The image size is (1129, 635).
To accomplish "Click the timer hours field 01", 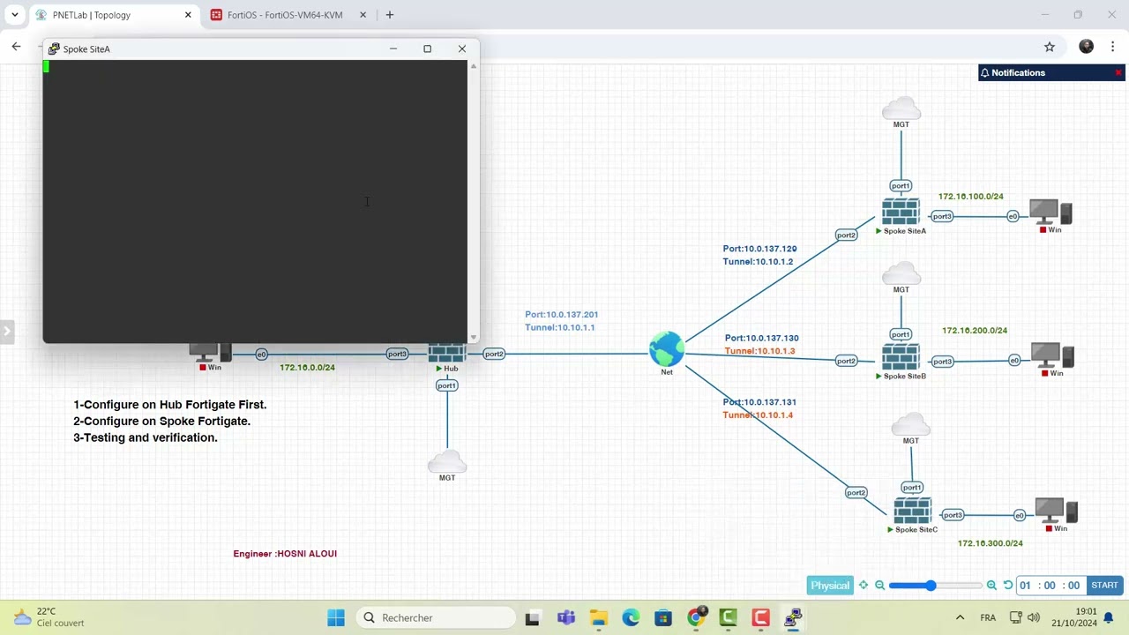I will [x=1025, y=586].
